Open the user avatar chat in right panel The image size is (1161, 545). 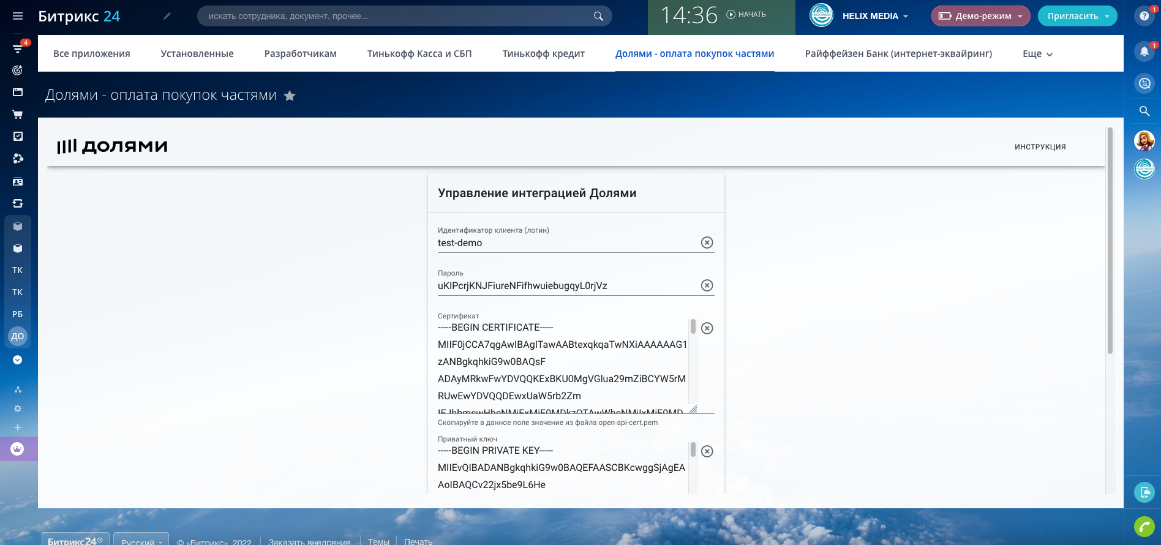pos(1144,141)
